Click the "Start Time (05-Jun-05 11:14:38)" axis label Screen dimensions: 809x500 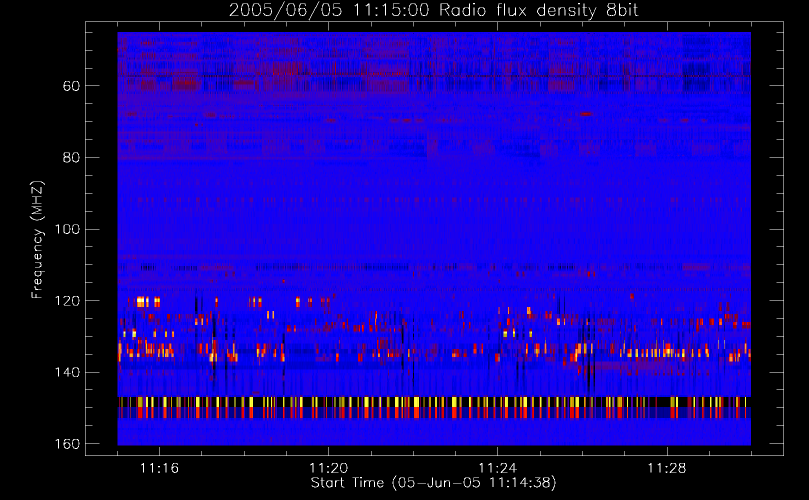coord(433,483)
